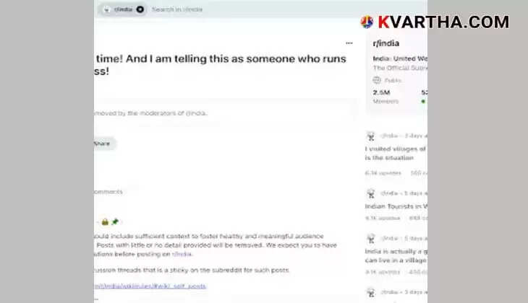Click avatar of second related r/india post
Viewport: 528px width, 303px height.
[371, 193]
